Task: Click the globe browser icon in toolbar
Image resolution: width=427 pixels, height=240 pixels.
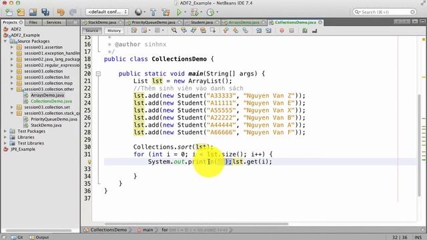Action: coord(138,12)
